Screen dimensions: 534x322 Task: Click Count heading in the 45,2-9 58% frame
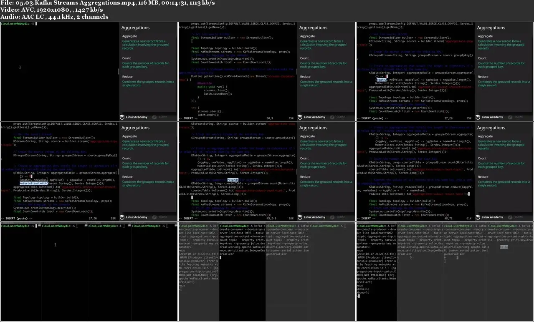[304, 158]
